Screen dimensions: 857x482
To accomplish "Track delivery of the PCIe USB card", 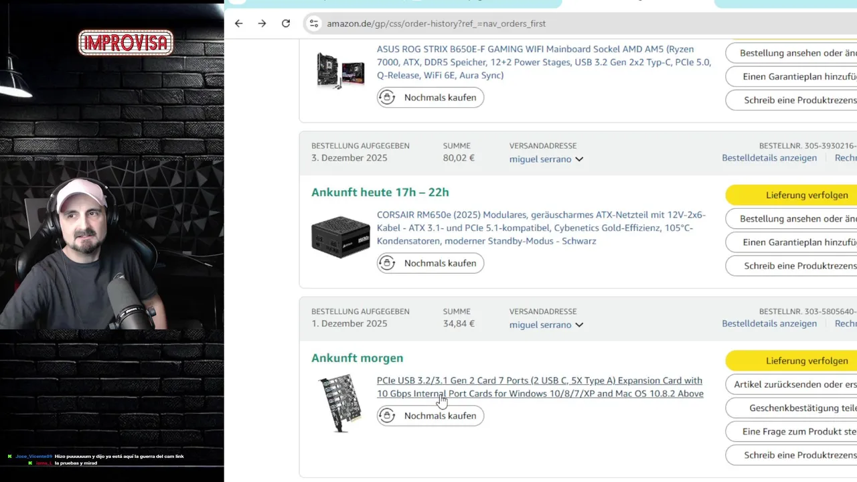I will coord(791,361).
